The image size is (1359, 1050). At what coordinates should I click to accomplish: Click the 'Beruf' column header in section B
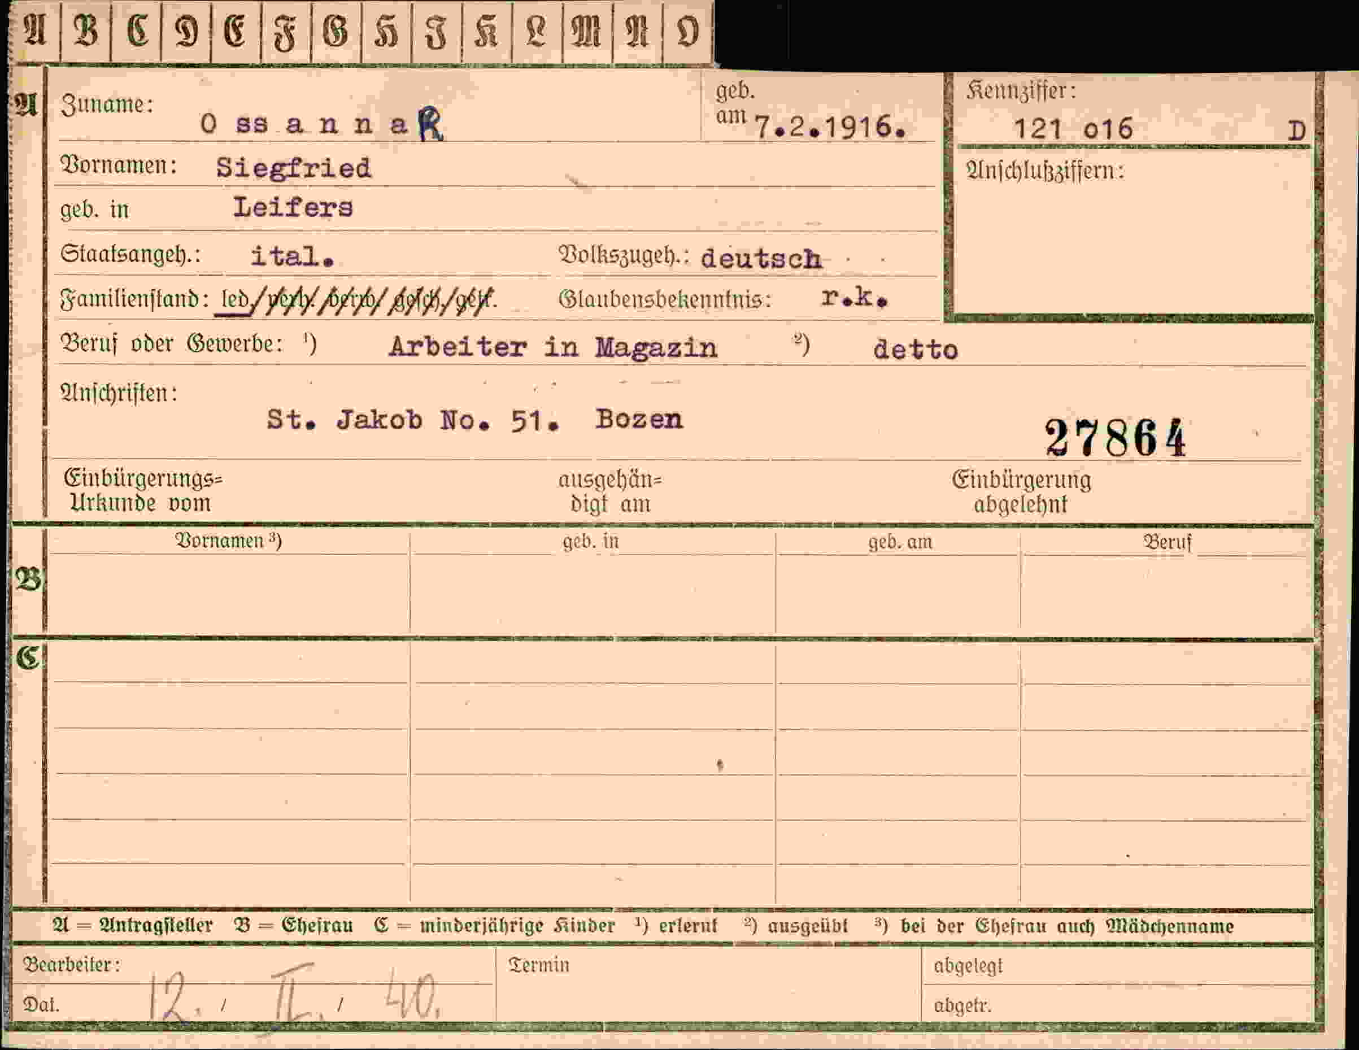pyautogui.click(x=1168, y=542)
